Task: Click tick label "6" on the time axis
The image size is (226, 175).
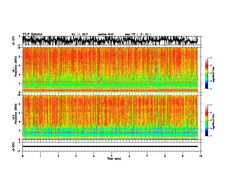Action: coord(130,156)
